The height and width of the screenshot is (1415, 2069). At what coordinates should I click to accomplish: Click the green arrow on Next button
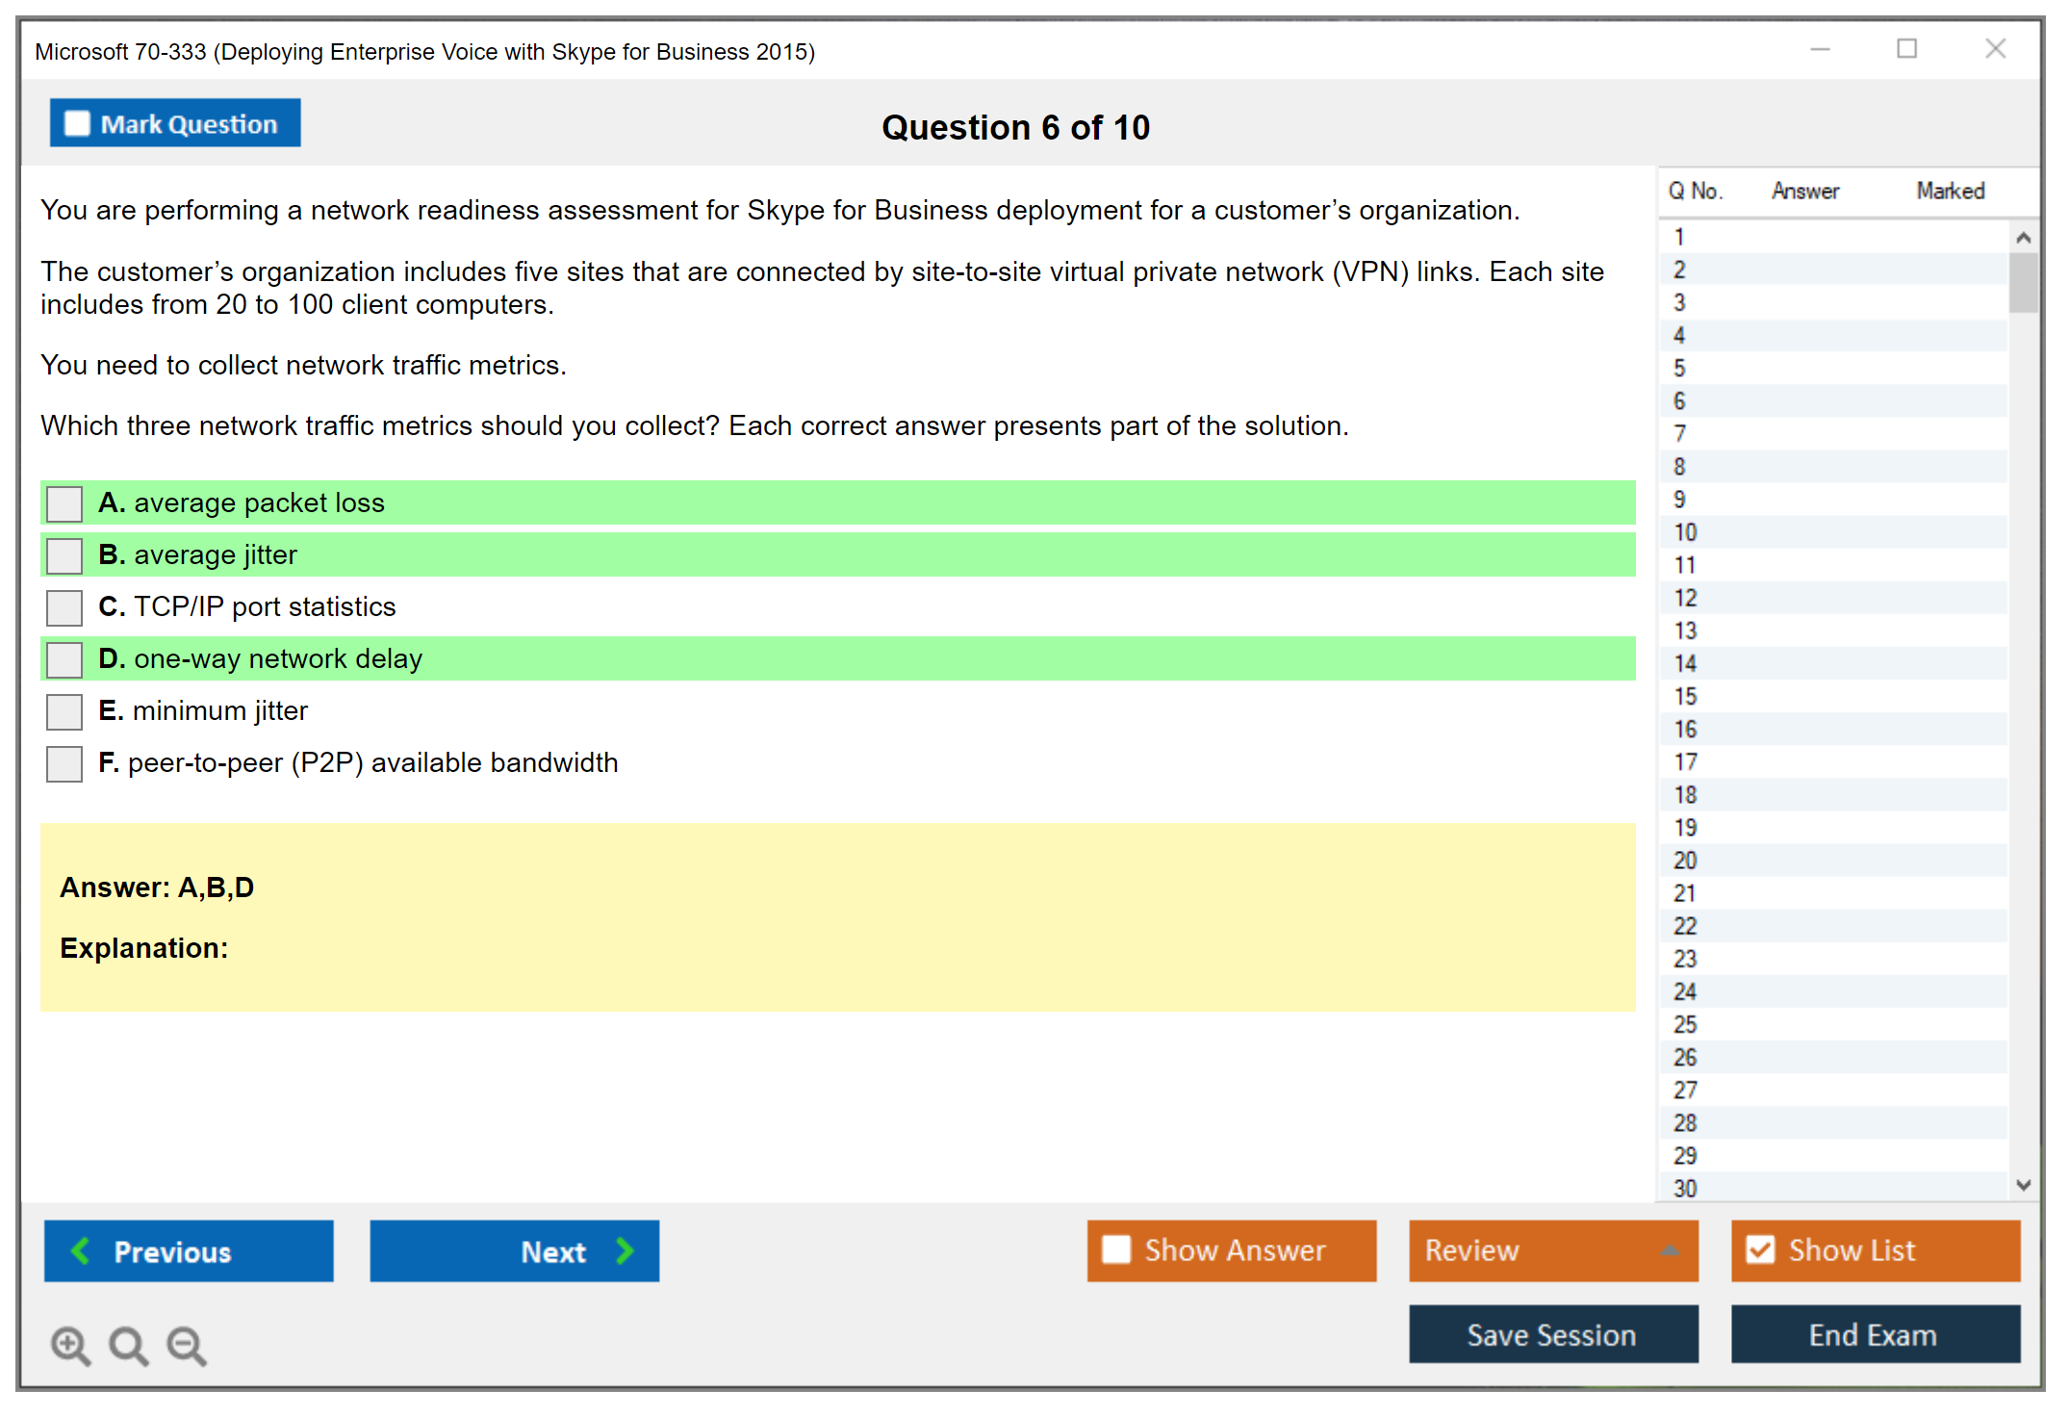pyautogui.click(x=625, y=1250)
